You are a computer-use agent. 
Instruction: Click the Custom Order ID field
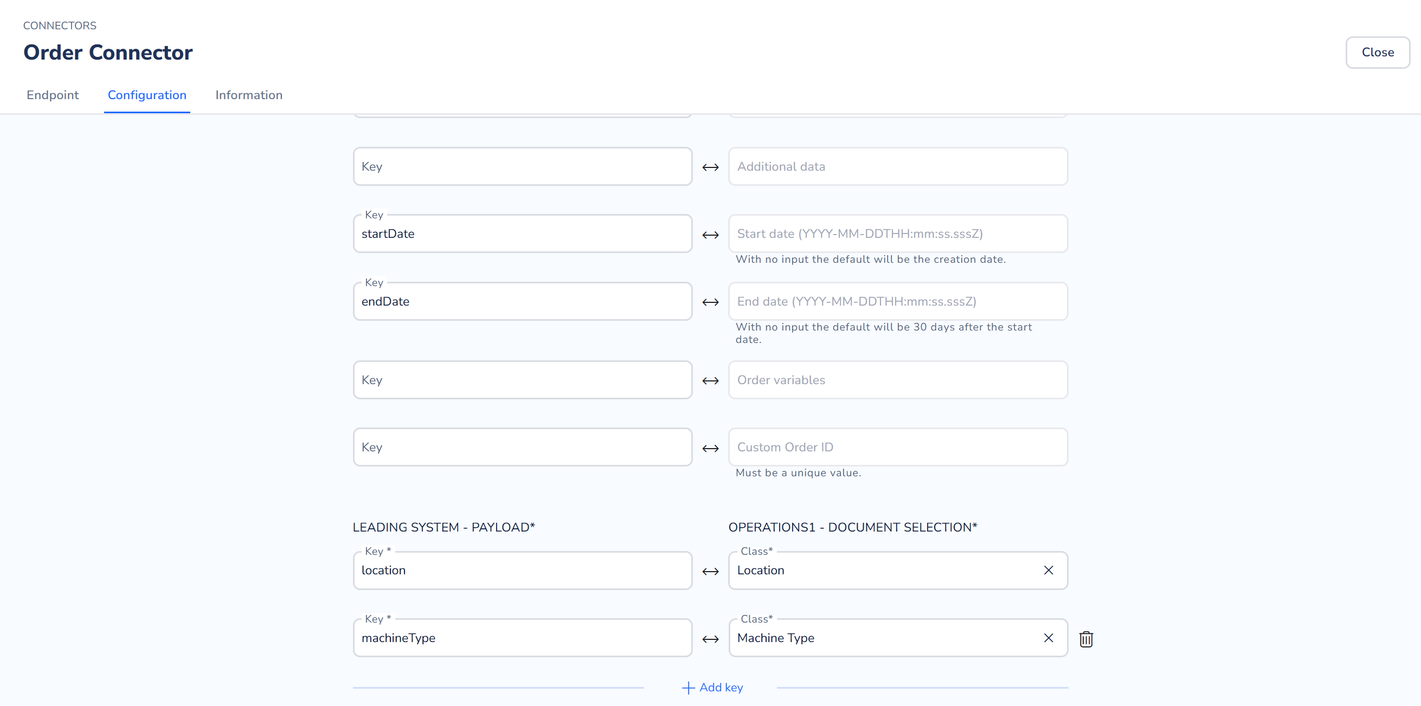coord(897,447)
